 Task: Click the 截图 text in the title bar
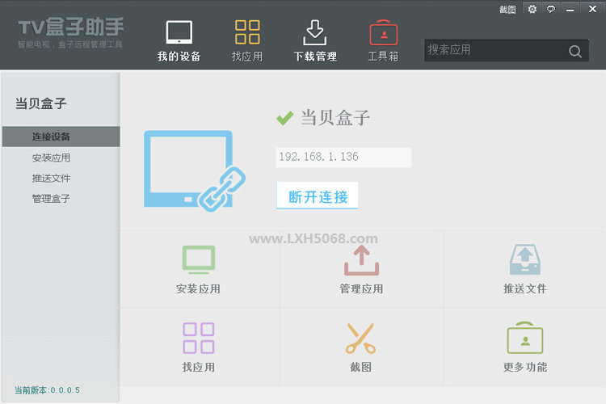click(x=507, y=10)
